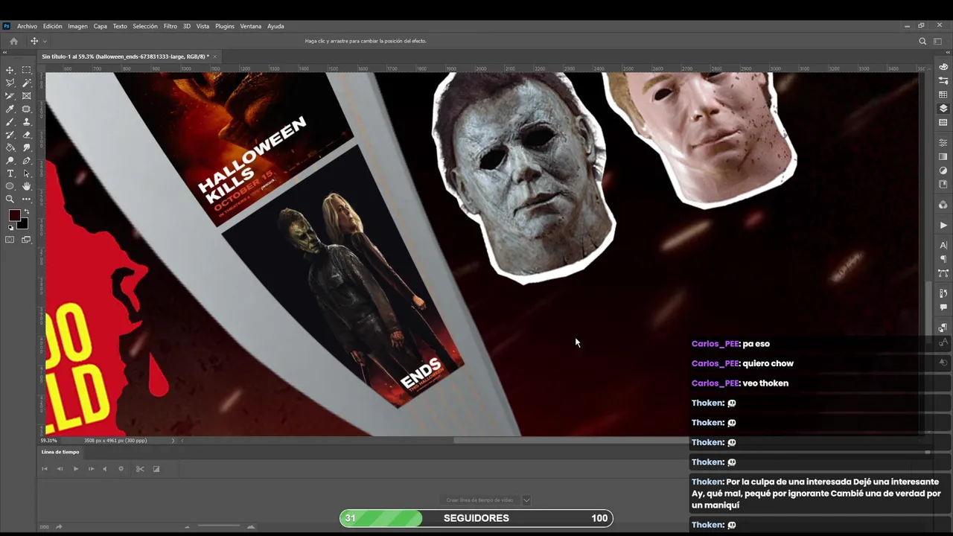Click the timeline zoom slider

(x=218, y=527)
